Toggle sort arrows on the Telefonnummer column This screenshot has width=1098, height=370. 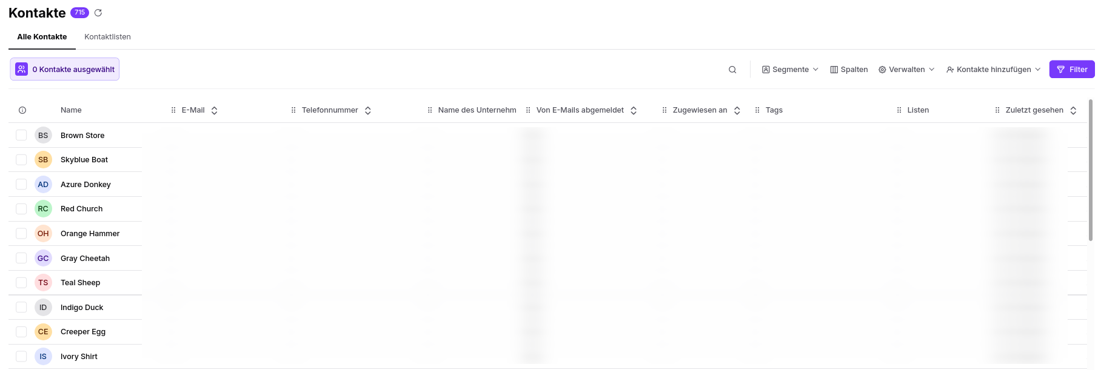(x=368, y=110)
